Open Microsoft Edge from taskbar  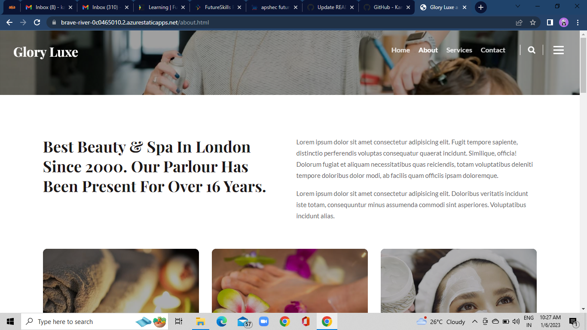click(x=222, y=321)
